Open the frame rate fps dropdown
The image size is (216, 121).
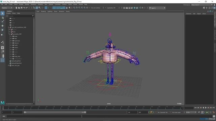tap(191, 112)
